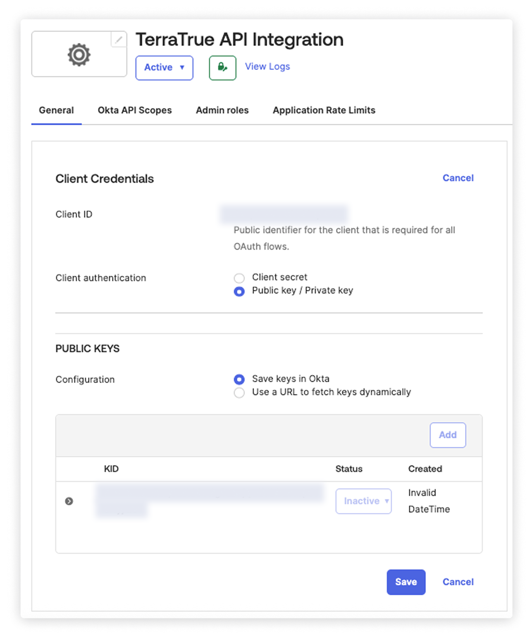Image resolution: width=532 pixels, height=639 pixels.
Task: Click the Client authentication label
Action: (x=101, y=278)
